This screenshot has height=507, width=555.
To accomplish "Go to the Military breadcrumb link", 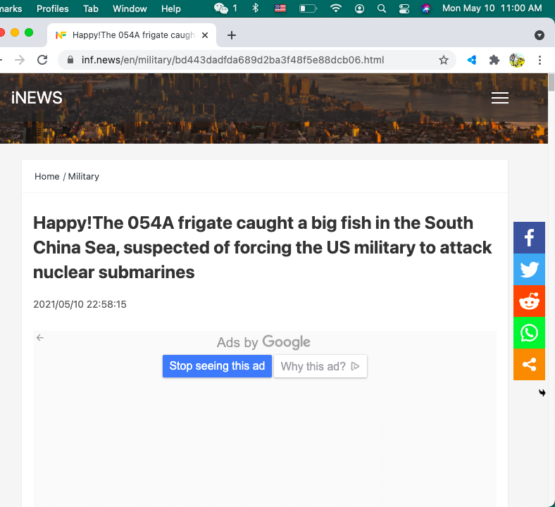I will pos(84,176).
